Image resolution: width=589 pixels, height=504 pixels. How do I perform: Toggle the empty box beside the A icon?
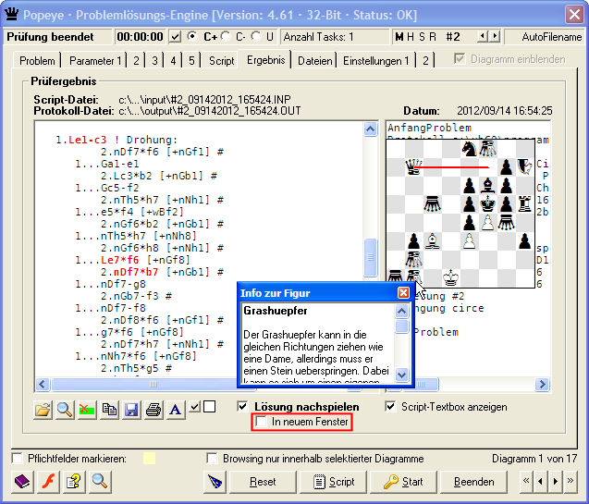coord(209,406)
